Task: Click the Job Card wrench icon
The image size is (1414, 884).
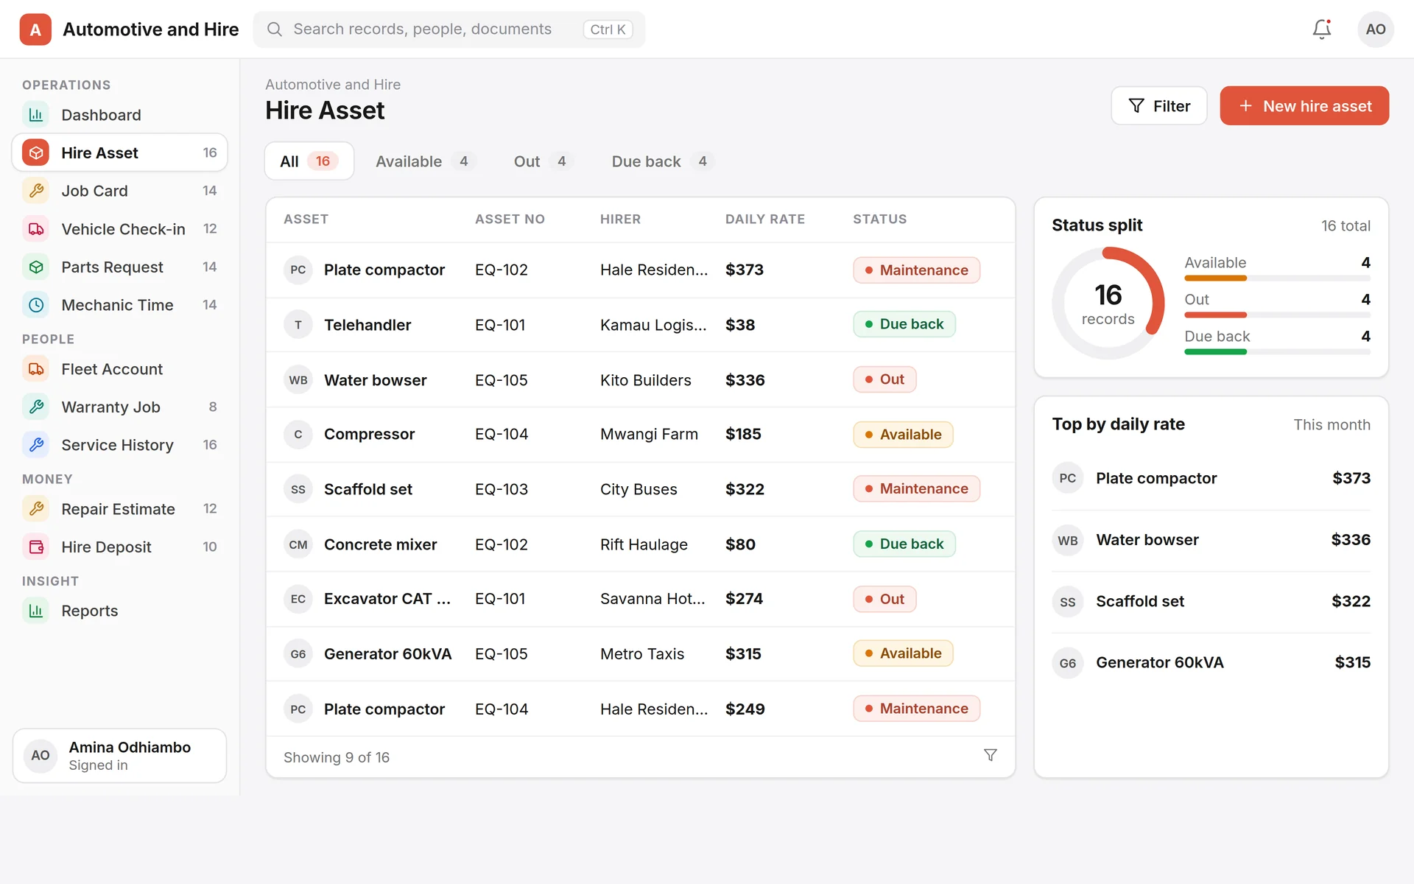Action: click(36, 191)
